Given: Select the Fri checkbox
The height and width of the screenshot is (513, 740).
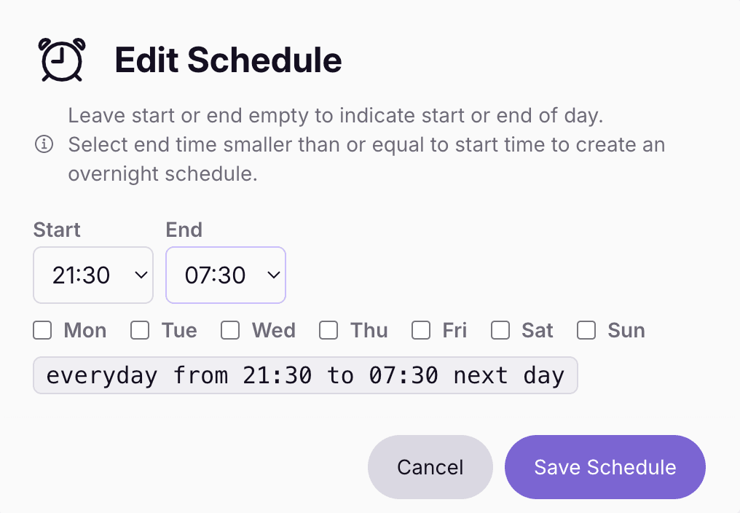Looking at the screenshot, I should pyautogui.click(x=421, y=330).
